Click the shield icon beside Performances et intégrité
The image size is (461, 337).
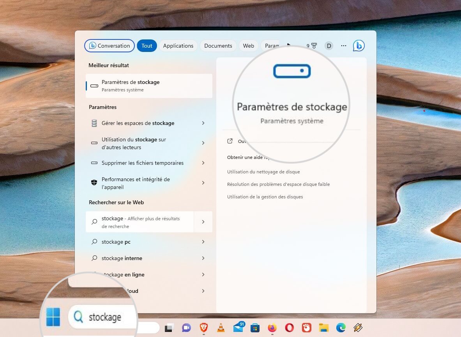(94, 183)
